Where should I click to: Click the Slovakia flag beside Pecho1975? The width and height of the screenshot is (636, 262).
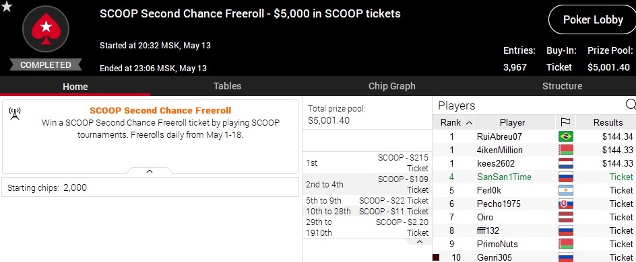566,204
